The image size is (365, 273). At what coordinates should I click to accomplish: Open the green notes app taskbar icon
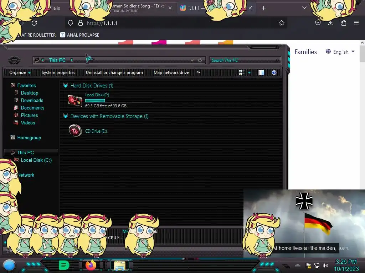pyautogui.click(x=64, y=265)
